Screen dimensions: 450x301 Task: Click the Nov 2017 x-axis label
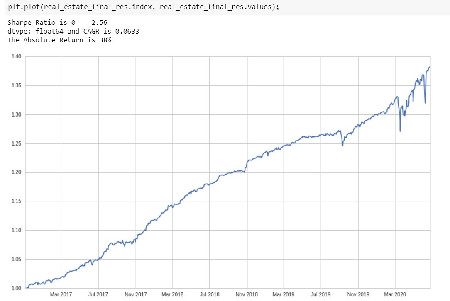(135, 294)
